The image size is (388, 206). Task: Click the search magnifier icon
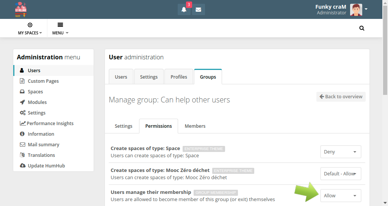361,28
